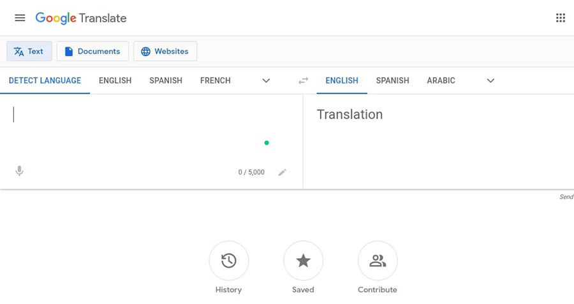Expand more source languages list

tap(266, 81)
